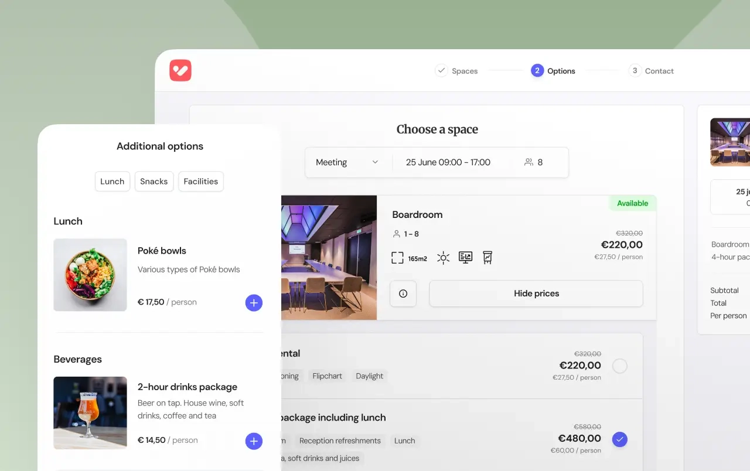The height and width of the screenshot is (471, 750).
Task: Add Poké bowls with the plus button
Action: pos(254,303)
